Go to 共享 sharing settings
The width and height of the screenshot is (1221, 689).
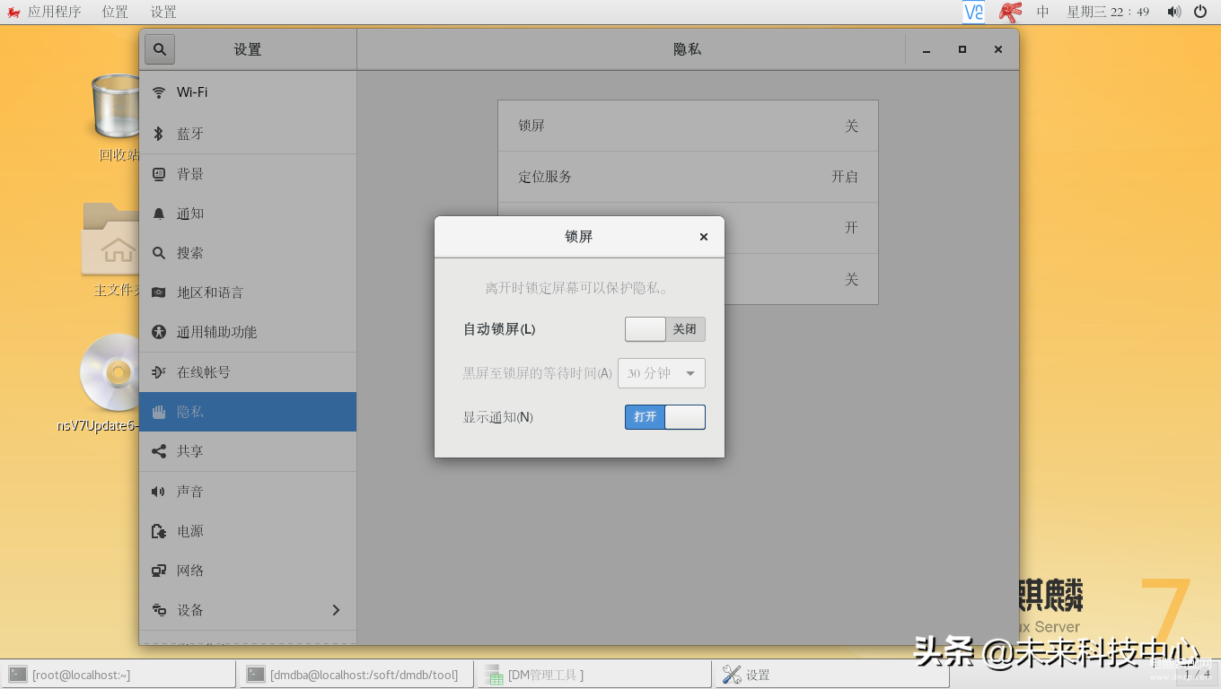coord(248,451)
